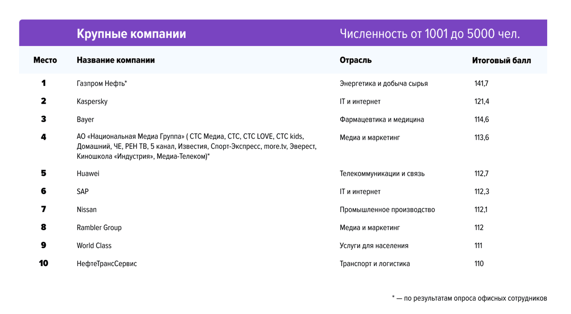
Task: Click score value '141,7'
Action: [x=481, y=84]
